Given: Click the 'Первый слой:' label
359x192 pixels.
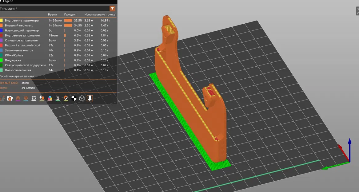Looking at the screenshot, I should 9,83.
